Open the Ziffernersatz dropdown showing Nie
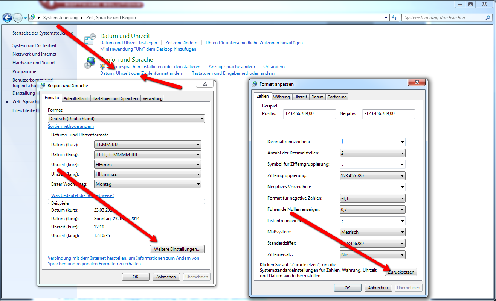Image resolution: width=496 pixels, height=301 pixels. (x=372, y=254)
